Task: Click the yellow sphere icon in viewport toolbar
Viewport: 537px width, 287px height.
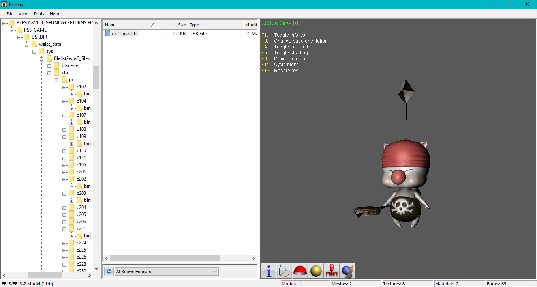Action: [316, 271]
